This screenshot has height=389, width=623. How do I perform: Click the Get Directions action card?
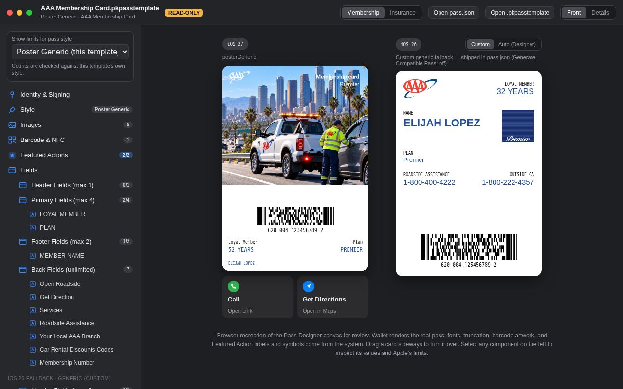(x=333, y=297)
